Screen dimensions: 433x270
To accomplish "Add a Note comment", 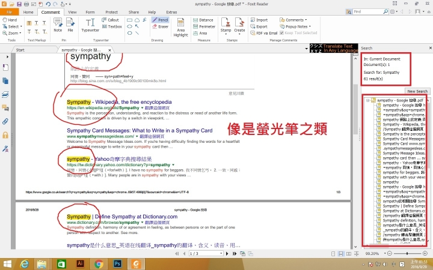I will [58, 25].
